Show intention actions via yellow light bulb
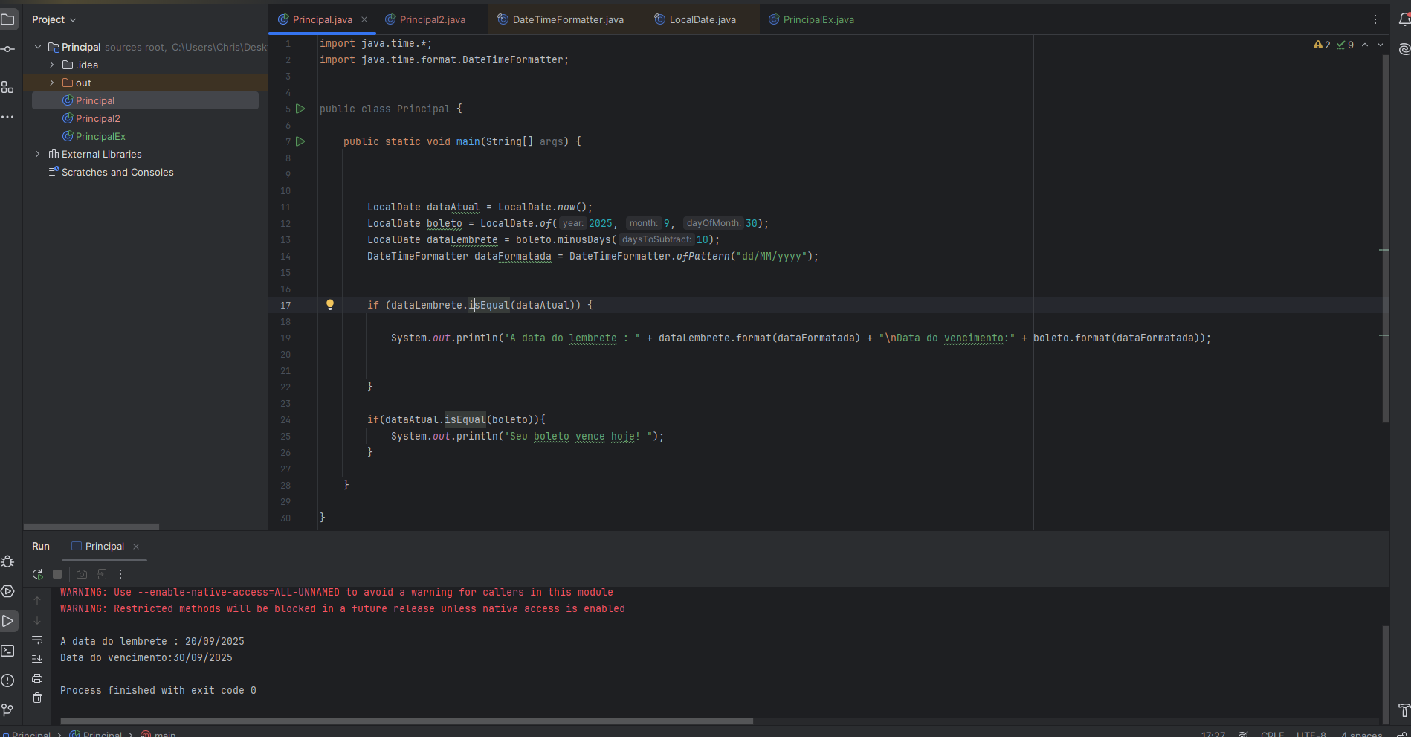 330,305
